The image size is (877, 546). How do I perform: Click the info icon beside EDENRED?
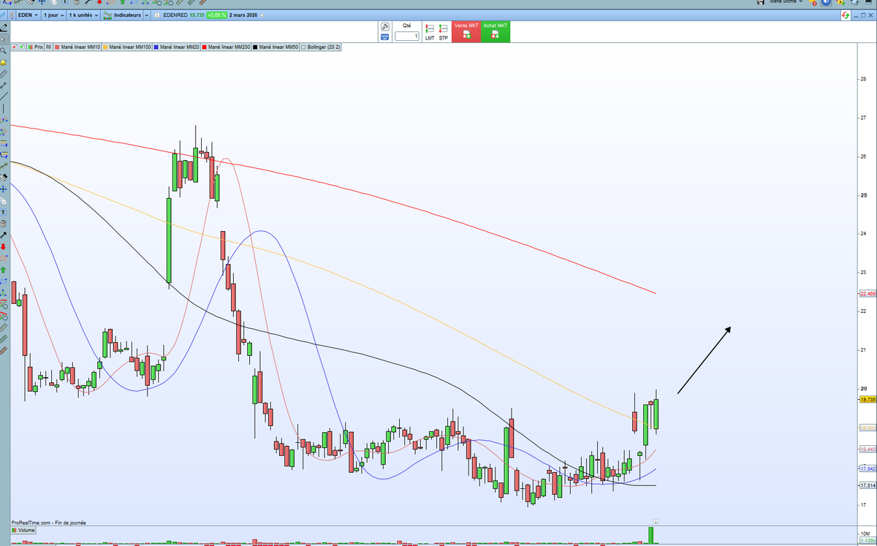(157, 15)
